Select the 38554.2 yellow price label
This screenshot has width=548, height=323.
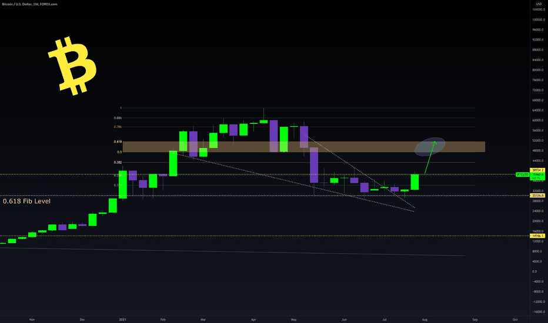[x=537, y=170]
